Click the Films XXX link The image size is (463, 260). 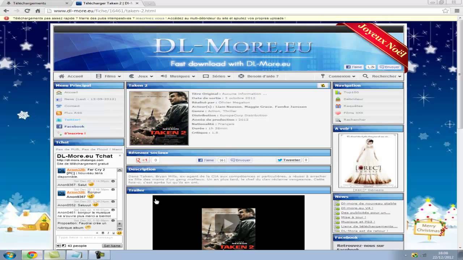tap(353, 113)
